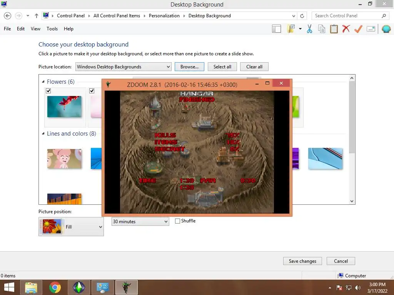394x295 pixels.
Task: Open the folder options dropdown arrow
Action: tap(300, 29)
